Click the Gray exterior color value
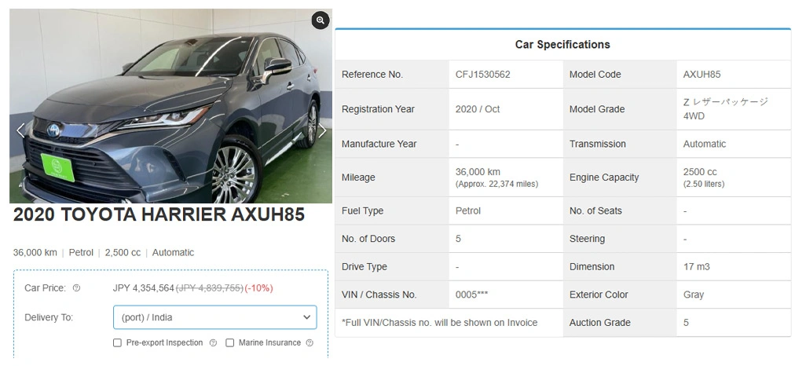This screenshot has width=806, height=366. pyautogui.click(x=694, y=295)
